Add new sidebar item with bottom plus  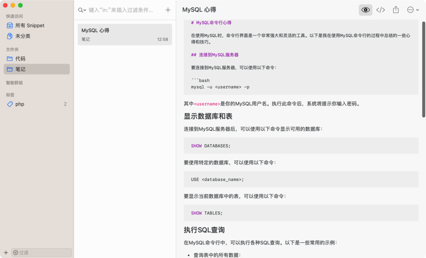6,253
